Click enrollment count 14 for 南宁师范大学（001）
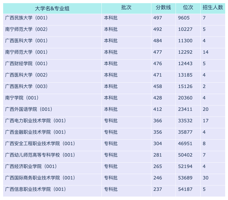 [205, 52]
